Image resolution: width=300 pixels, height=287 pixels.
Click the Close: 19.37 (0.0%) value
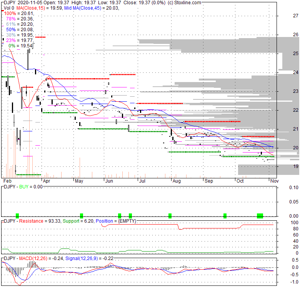pyautogui.click(x=145, y=3)
